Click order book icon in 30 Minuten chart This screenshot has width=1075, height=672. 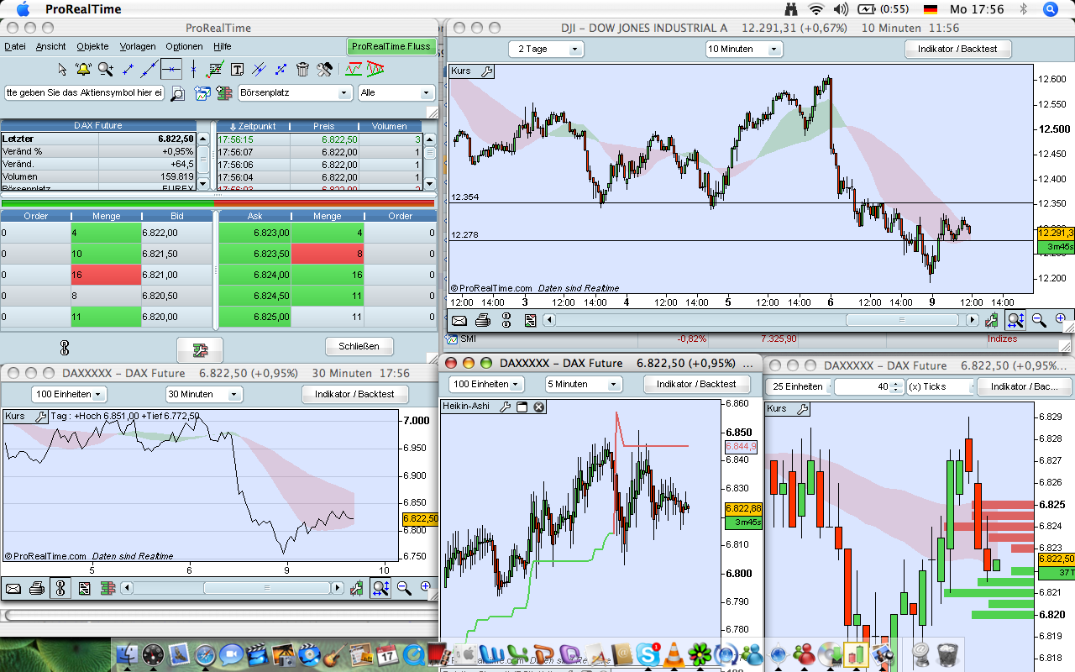point(107,588)
